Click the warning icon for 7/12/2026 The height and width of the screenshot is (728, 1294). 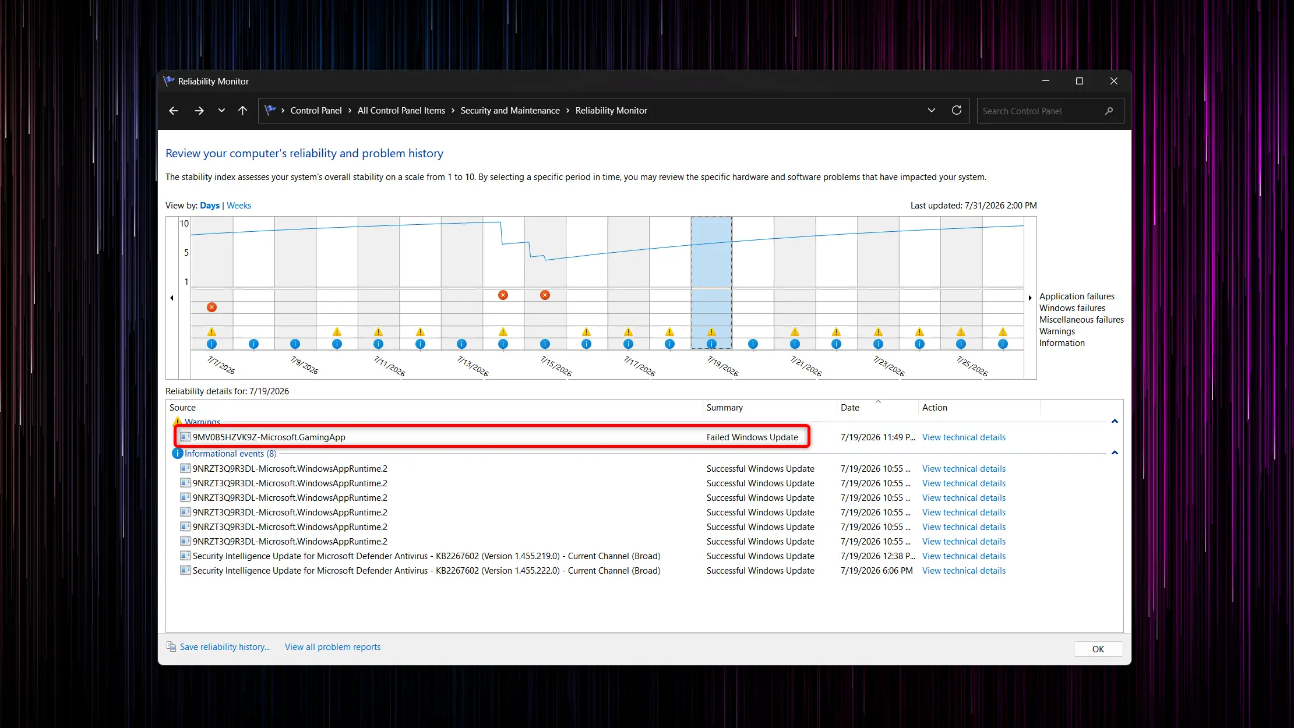click(x=420, y=332)
